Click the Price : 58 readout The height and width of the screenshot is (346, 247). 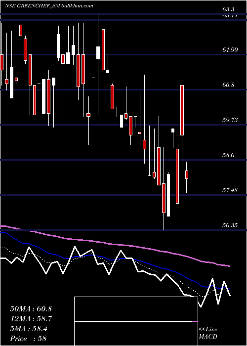coord(28,338)
